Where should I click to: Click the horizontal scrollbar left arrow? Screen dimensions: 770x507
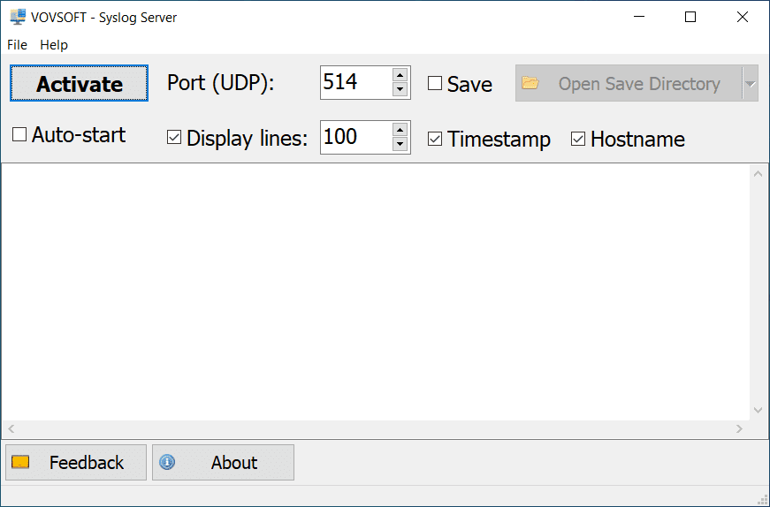tap(11, 429)
